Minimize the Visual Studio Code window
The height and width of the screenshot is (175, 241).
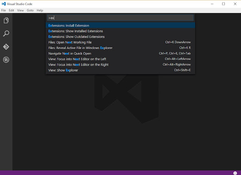point(212,4)
